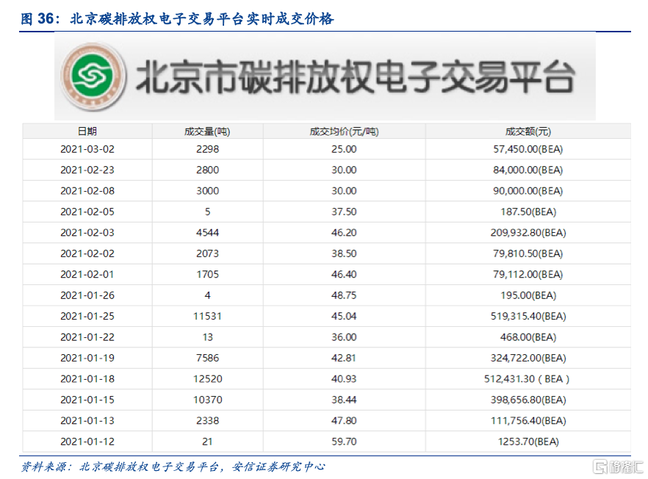This screenshot has width=648, height=479.
Task: Click the date cell 2021-01-22
Action: (87, 337)
